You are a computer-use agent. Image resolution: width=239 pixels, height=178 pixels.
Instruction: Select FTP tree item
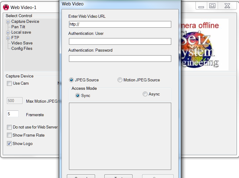click(x=15, y=38)
